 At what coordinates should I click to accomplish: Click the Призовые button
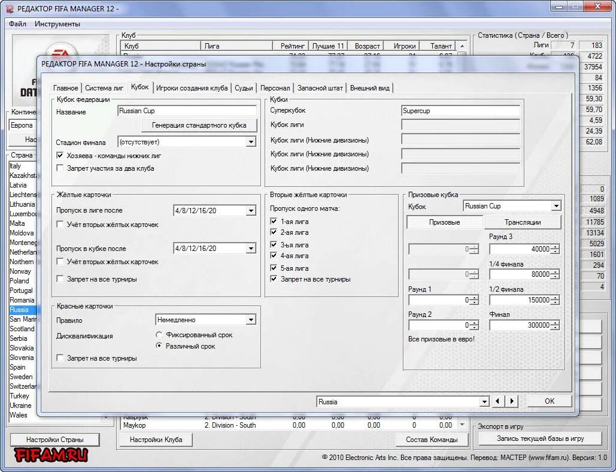click(444, 222)
